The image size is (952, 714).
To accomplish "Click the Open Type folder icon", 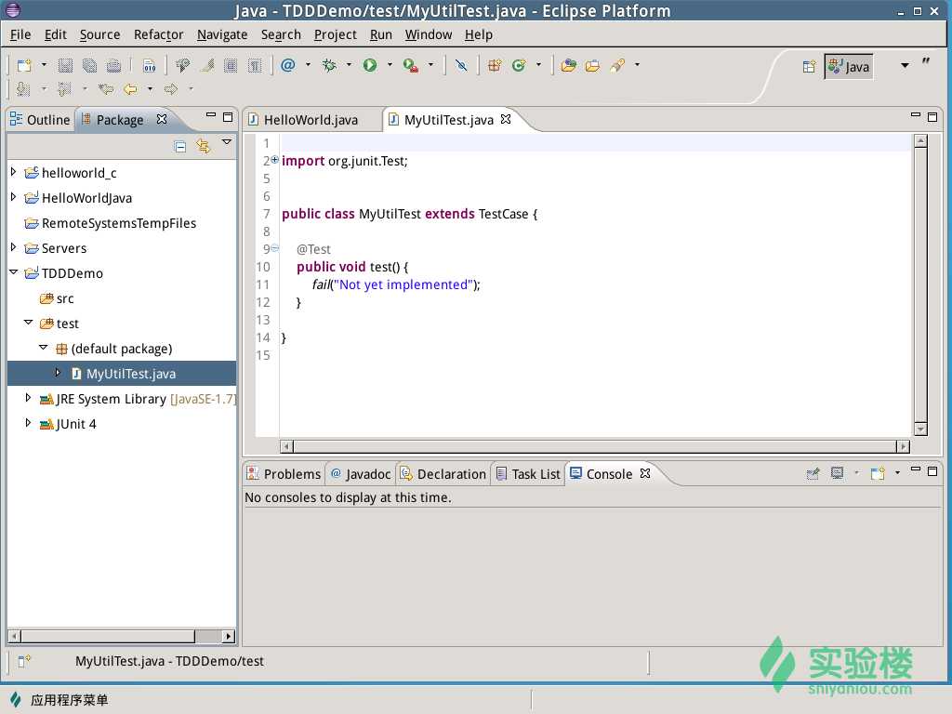I will pos(569,65).
